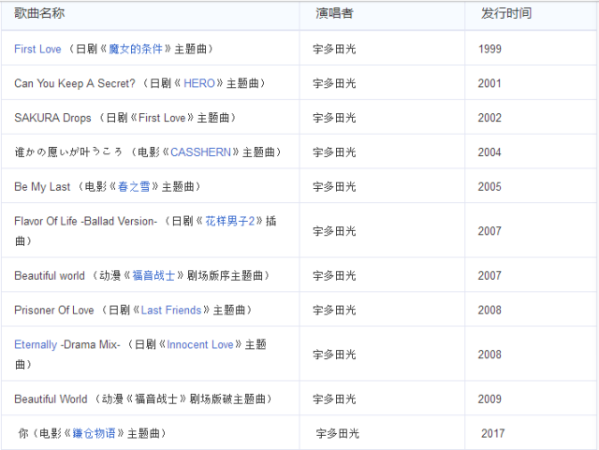Viewport: 599px width, 450px height.
Task: Select the Beautiful World 剧场版破主题曲 title
Action: 143,399
